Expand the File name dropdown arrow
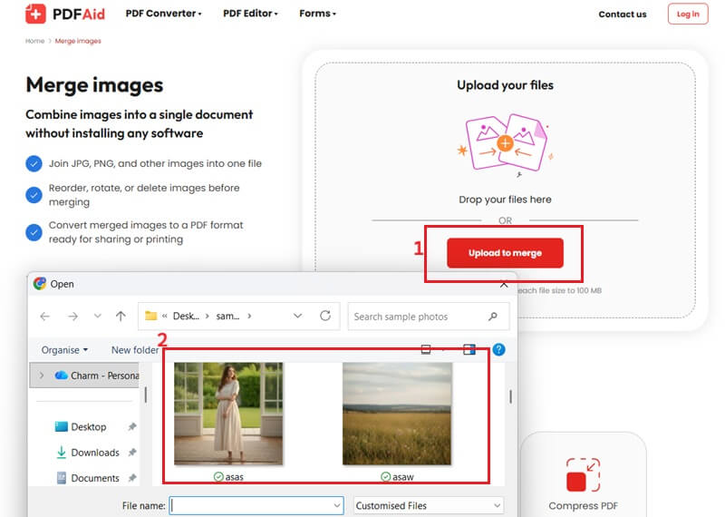This screenshot has width=725, height=517. [337, 505]
